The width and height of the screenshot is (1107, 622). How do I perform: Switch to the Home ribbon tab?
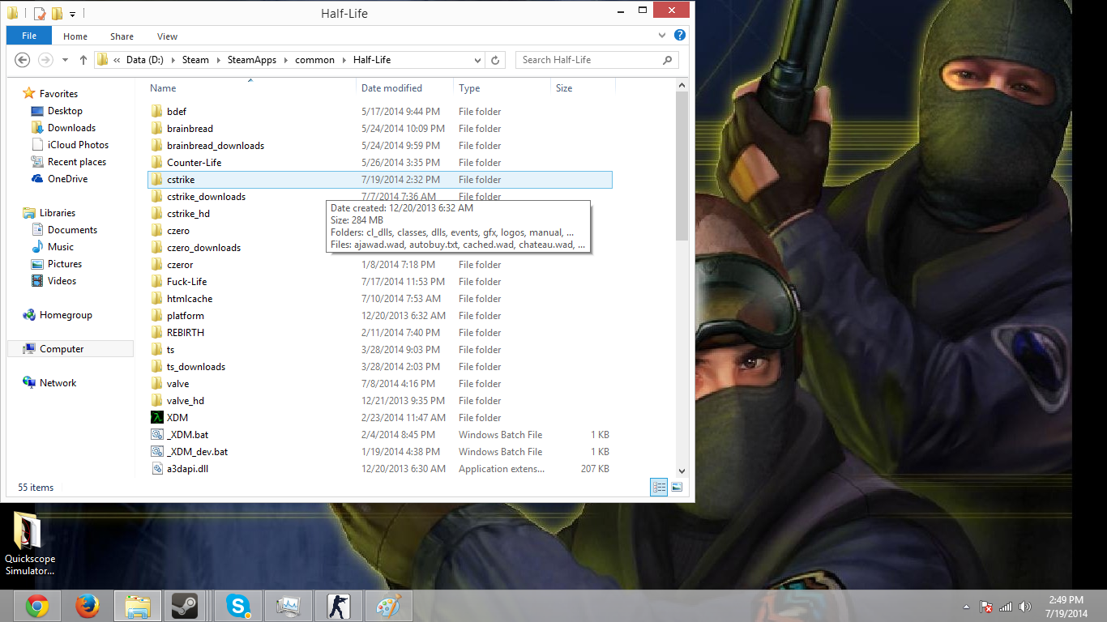tap(75, 36)
